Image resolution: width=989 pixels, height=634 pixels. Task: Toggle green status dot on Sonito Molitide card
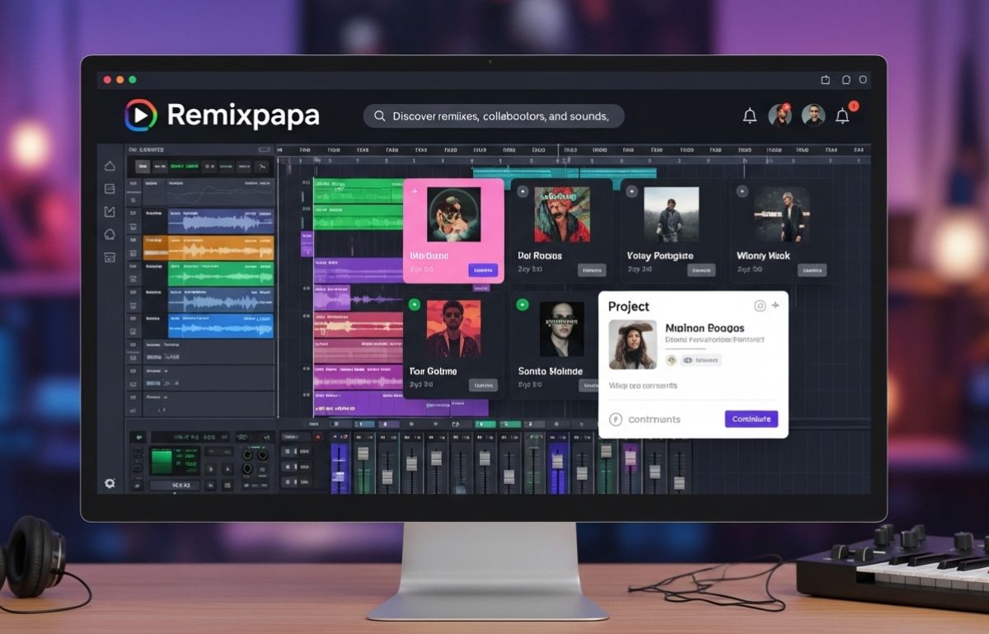(522, 305)
